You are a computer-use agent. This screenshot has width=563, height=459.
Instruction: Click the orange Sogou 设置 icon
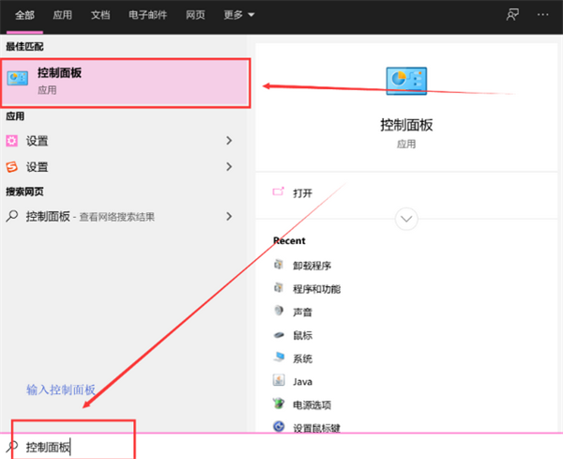pyautogui.click(x=12, y=167)
